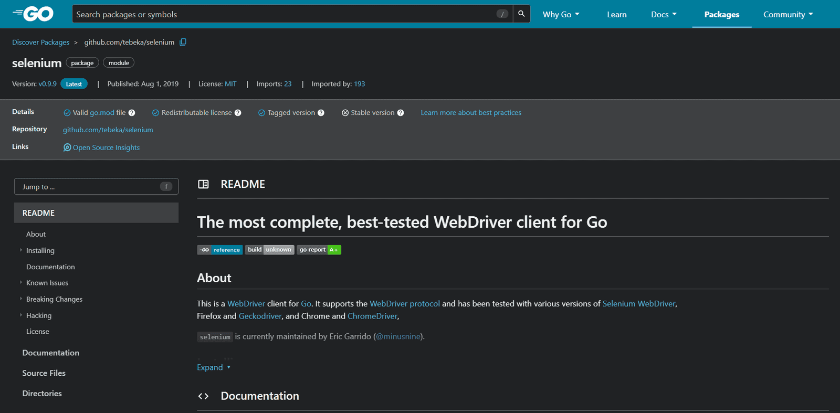Click the Latest version badge
This screenshot has height=413, width=840.
[73, 84]
